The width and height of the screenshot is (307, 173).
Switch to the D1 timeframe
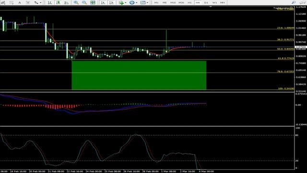coord(206,2)
